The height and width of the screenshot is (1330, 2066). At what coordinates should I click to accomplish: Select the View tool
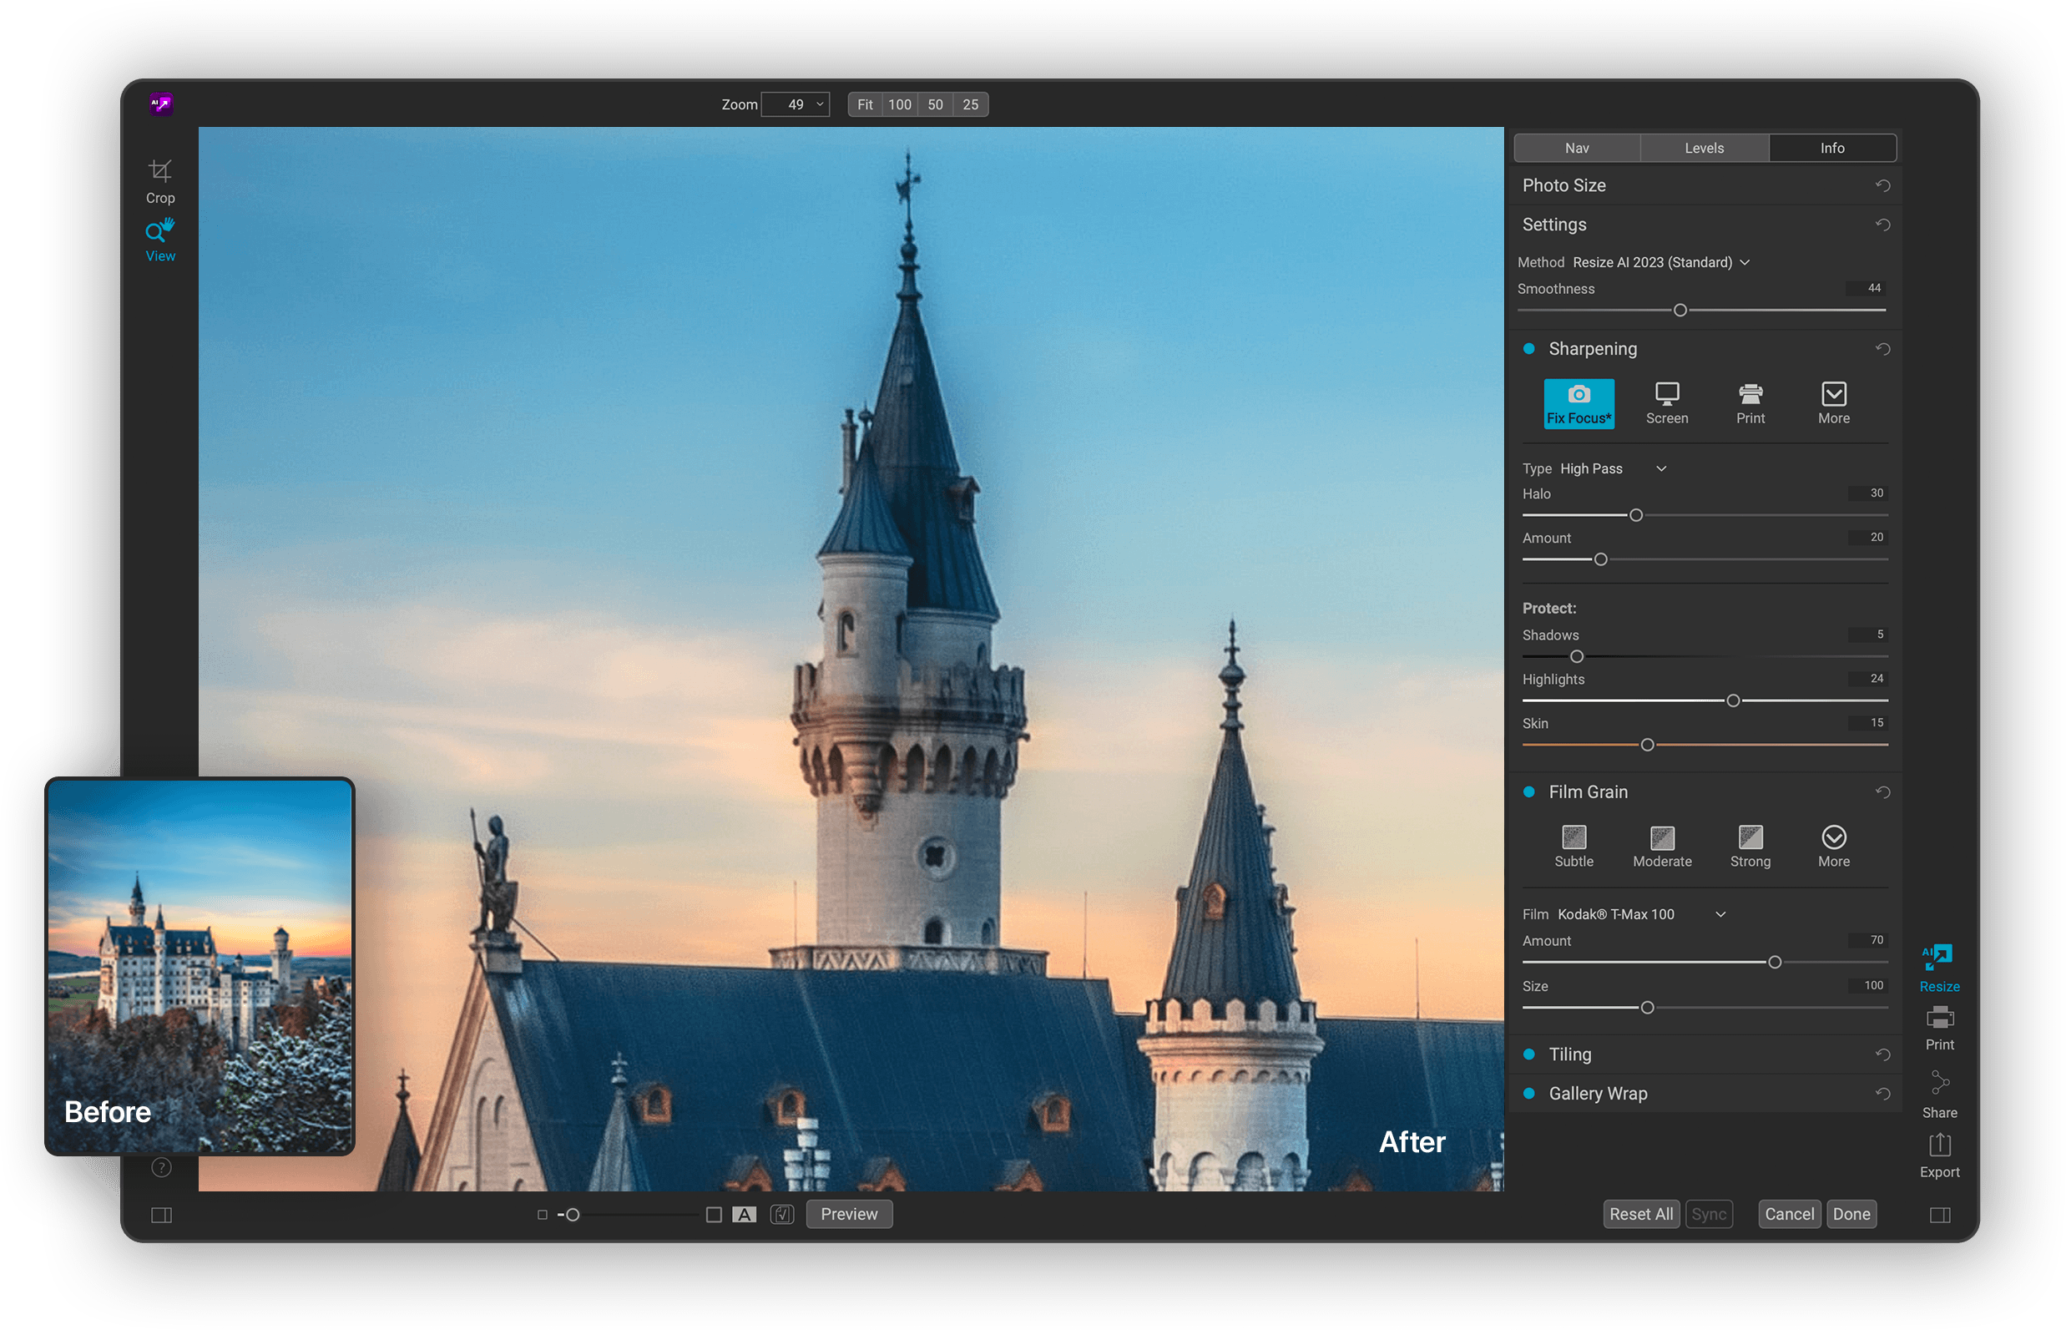tap(159, 237)
